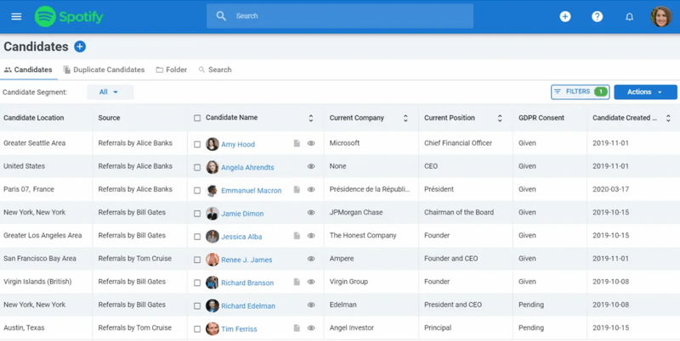The width and height of the screenshot is (680, 341).
Task: Switch to the Folder tab
Action: (172, 70)
